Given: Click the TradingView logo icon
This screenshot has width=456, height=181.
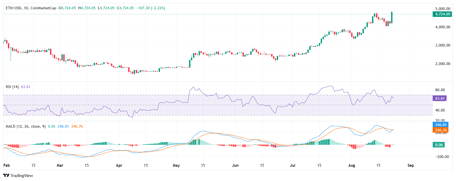Looking at the screenshot, I should click(x=6, y=175).
